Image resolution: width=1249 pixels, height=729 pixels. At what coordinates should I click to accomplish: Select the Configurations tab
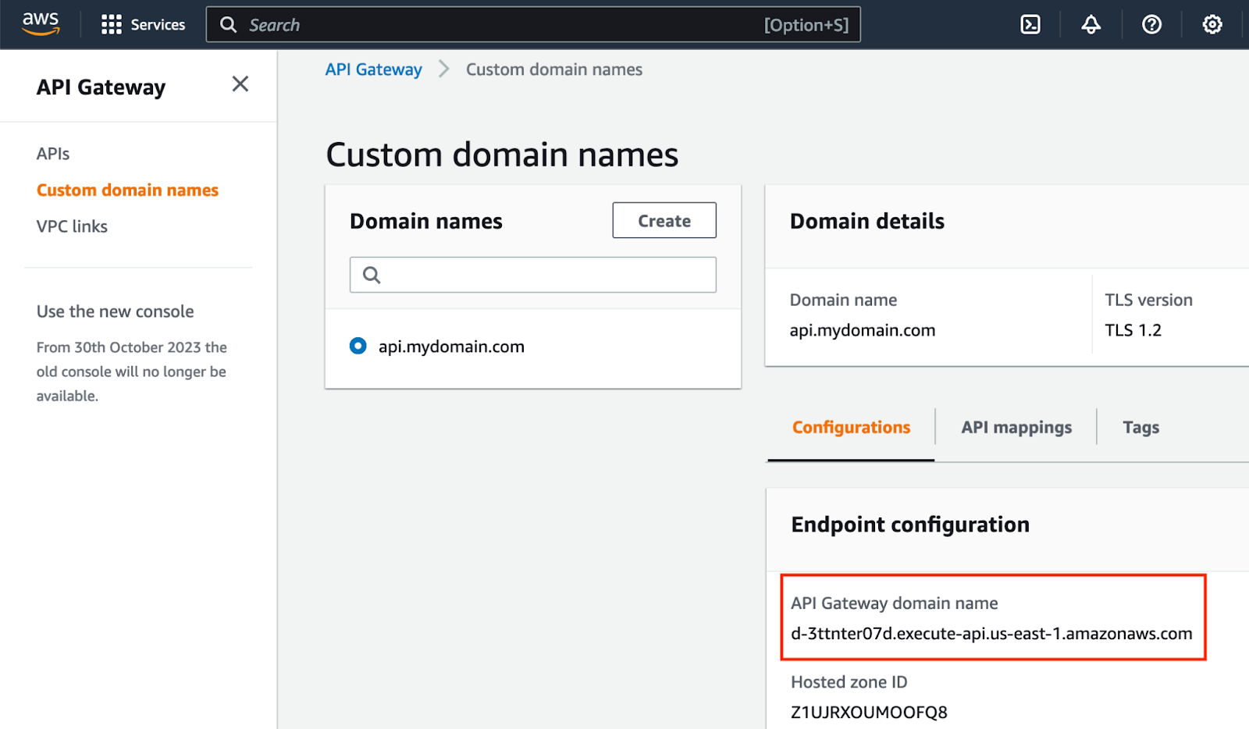(851, 428)
